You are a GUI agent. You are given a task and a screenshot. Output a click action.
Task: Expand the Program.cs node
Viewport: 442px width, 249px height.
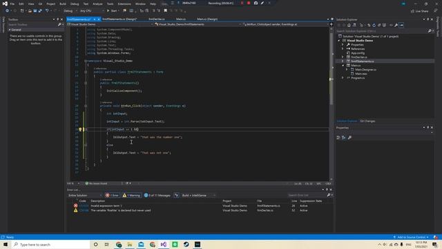point(343,77)
